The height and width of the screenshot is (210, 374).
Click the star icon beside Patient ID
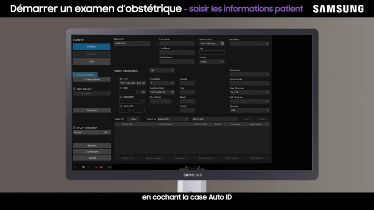click(157, 44)
